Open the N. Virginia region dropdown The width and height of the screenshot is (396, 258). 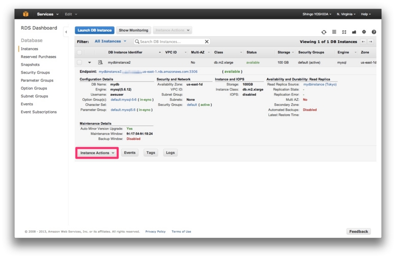346,14
